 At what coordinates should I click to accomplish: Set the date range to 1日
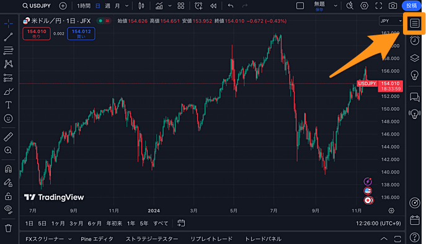29,224
